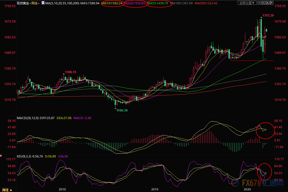Click the 2020 marker on the time axis
The height and width of the screenshot is (192, 288).
[x=247, y=189]
